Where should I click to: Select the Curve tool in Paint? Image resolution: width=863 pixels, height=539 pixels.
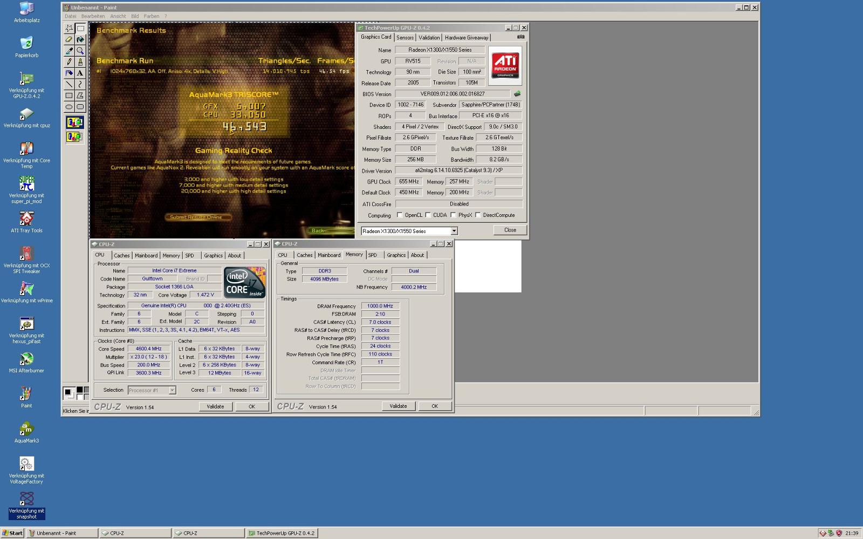[x=80, y=84]
